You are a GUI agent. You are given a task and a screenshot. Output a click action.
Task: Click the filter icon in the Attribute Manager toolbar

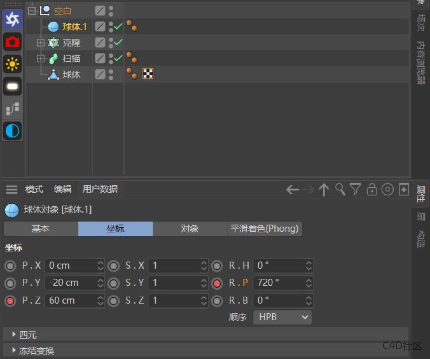(x=355, y=190)
